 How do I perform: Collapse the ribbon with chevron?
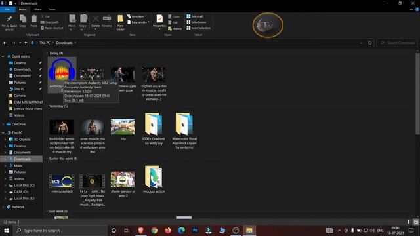click(x=411, y=9)
